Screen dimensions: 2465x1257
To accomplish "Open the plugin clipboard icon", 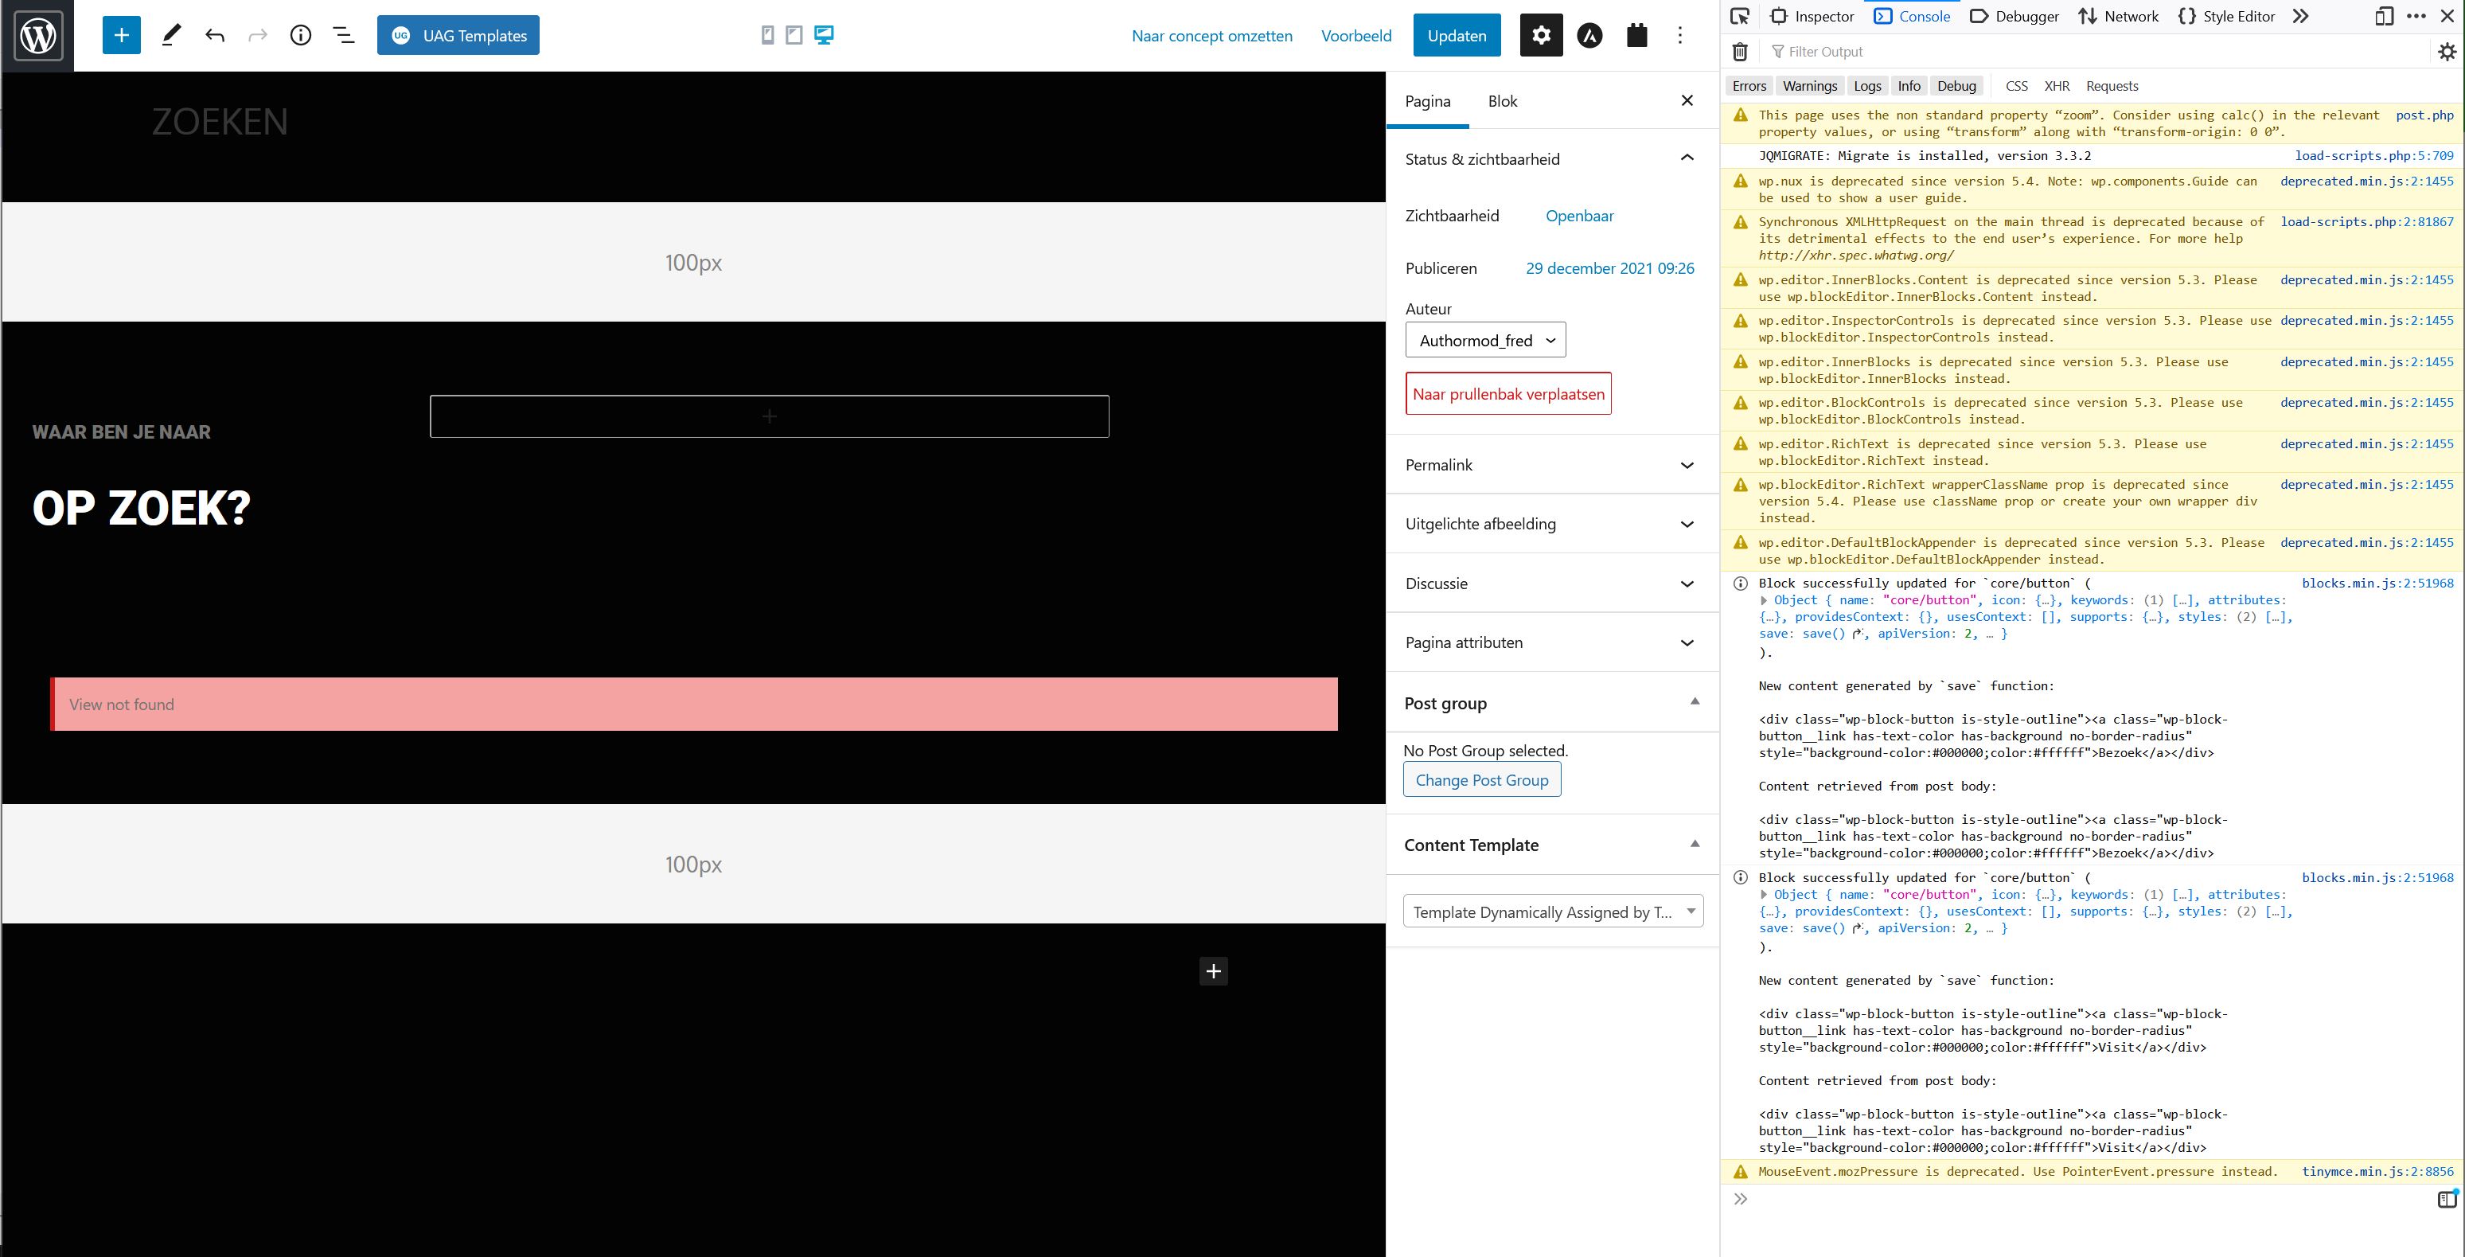I will (1637, 35).
